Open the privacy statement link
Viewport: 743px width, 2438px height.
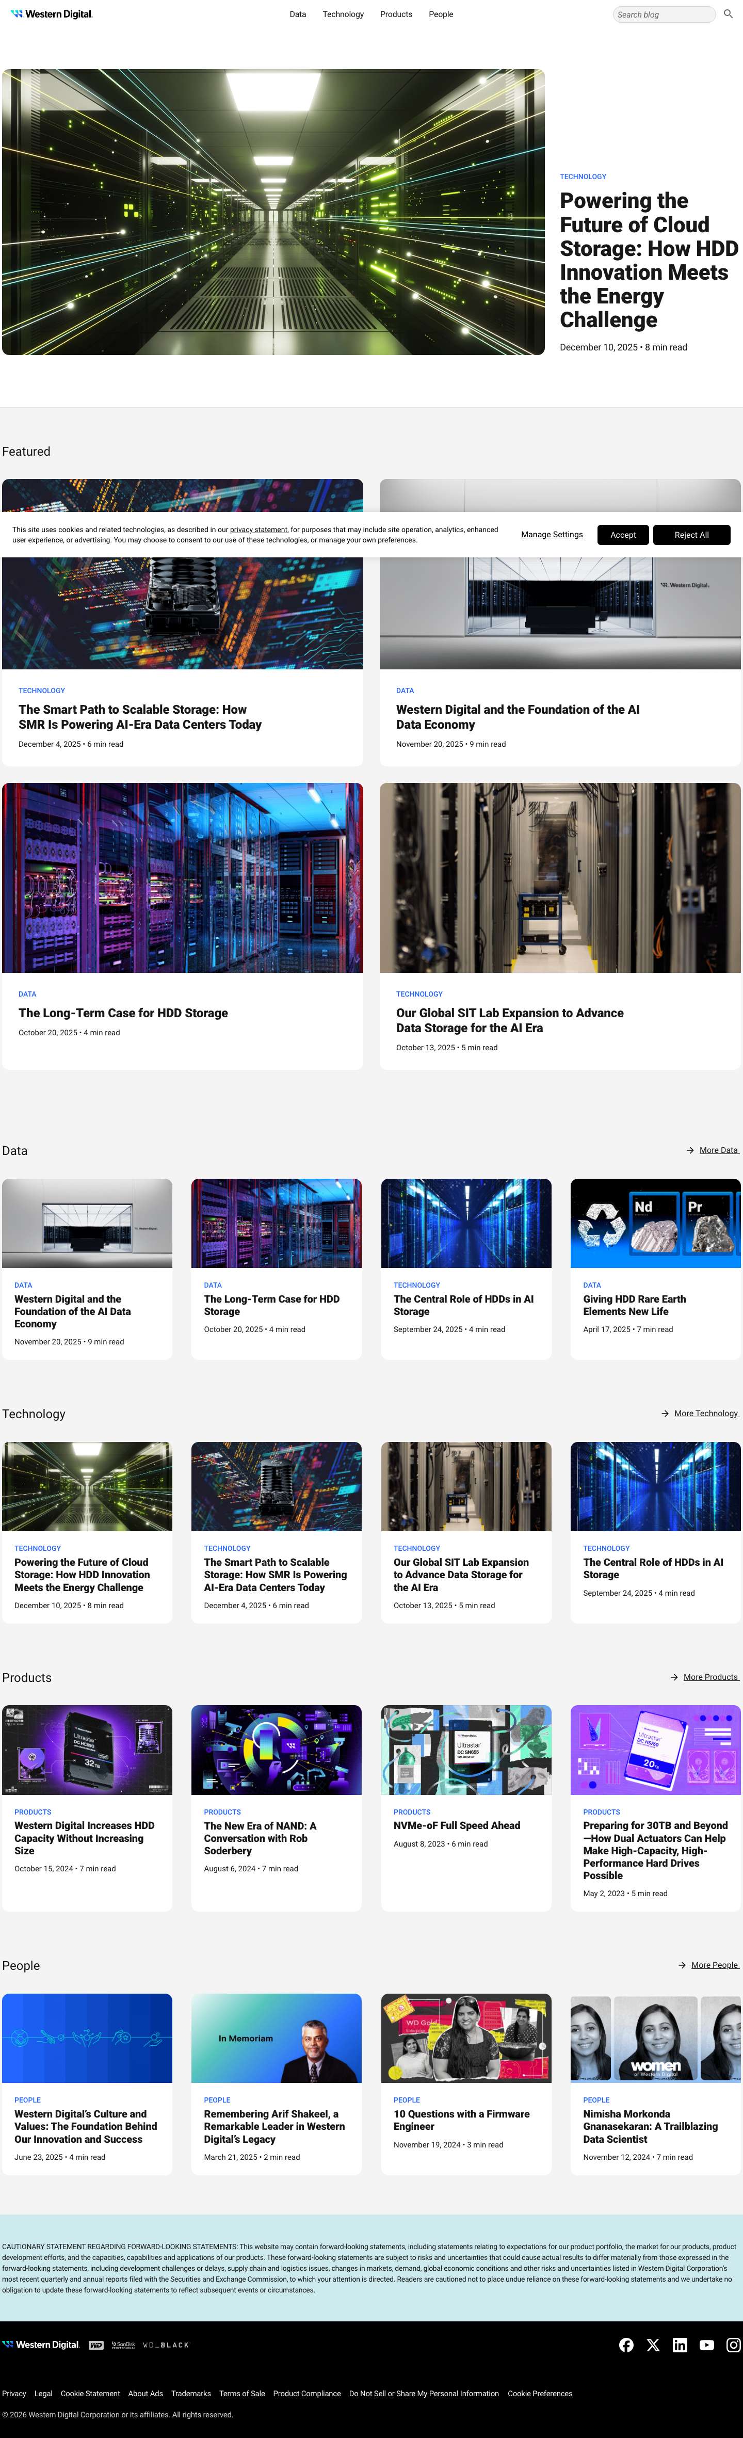point(259,530)
